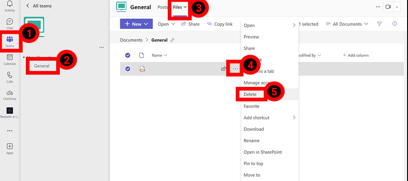Viewport: 408px width, 181px height.
Task: Toggle the select-all files checkbox
Action: (x=127, y=55)
